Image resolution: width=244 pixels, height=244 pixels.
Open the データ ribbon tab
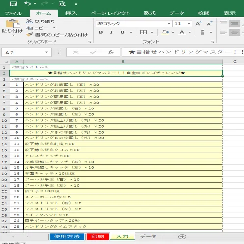(177, 13)
